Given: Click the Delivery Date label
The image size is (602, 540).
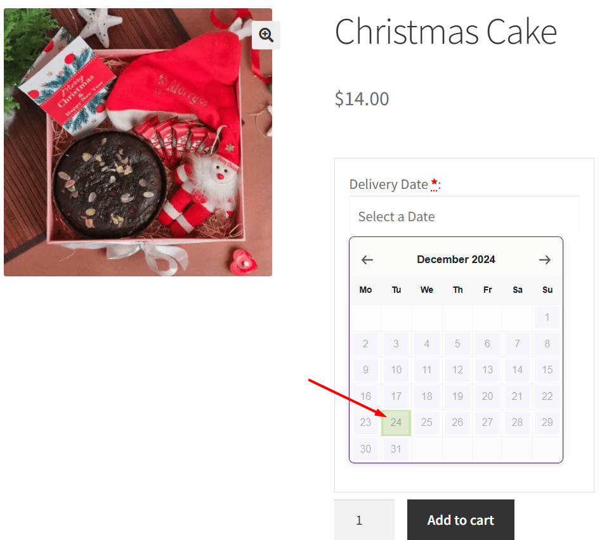Looking at the screenshot, I should (x=388, y=184).
